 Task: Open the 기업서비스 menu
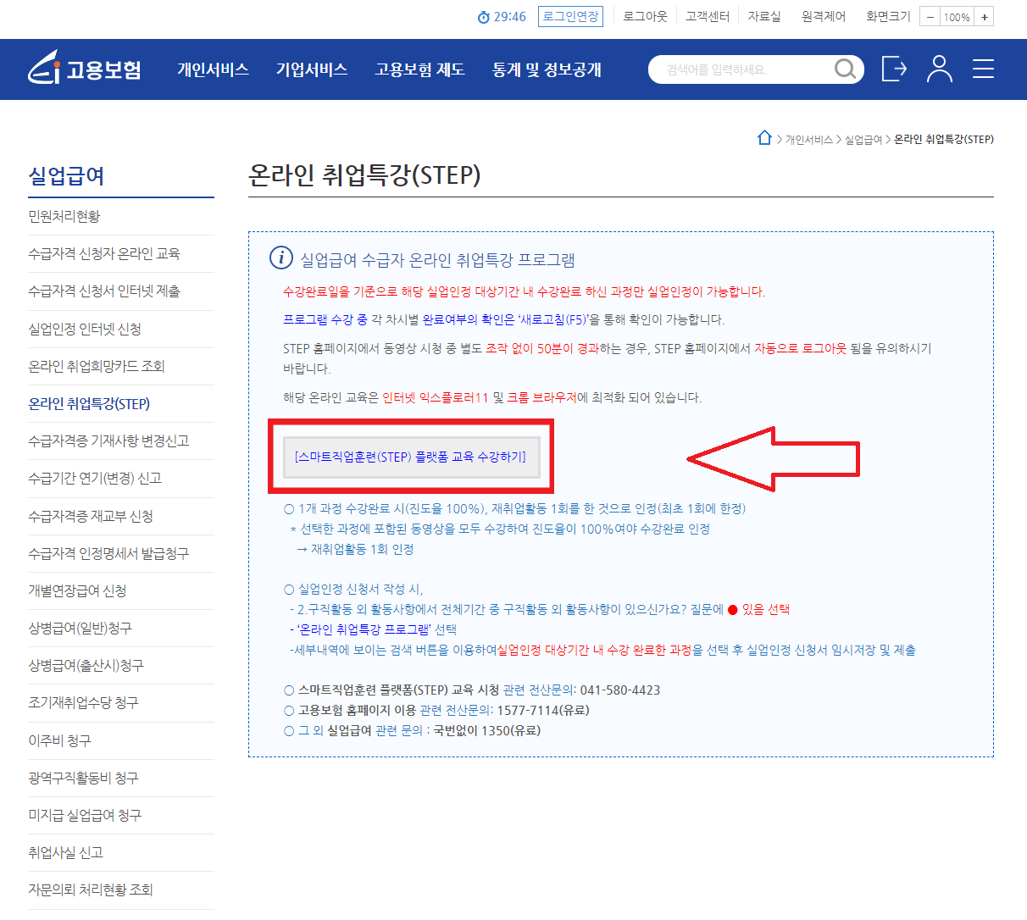pos(312,69)
